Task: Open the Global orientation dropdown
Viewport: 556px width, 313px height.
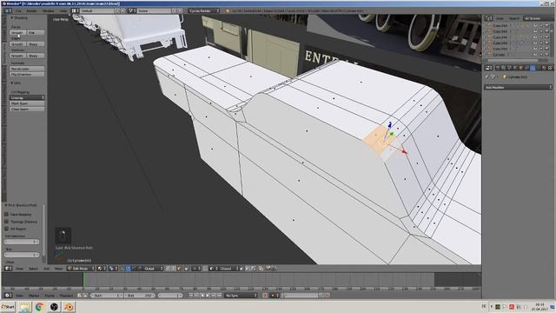Action: click(x=154, y=269)
